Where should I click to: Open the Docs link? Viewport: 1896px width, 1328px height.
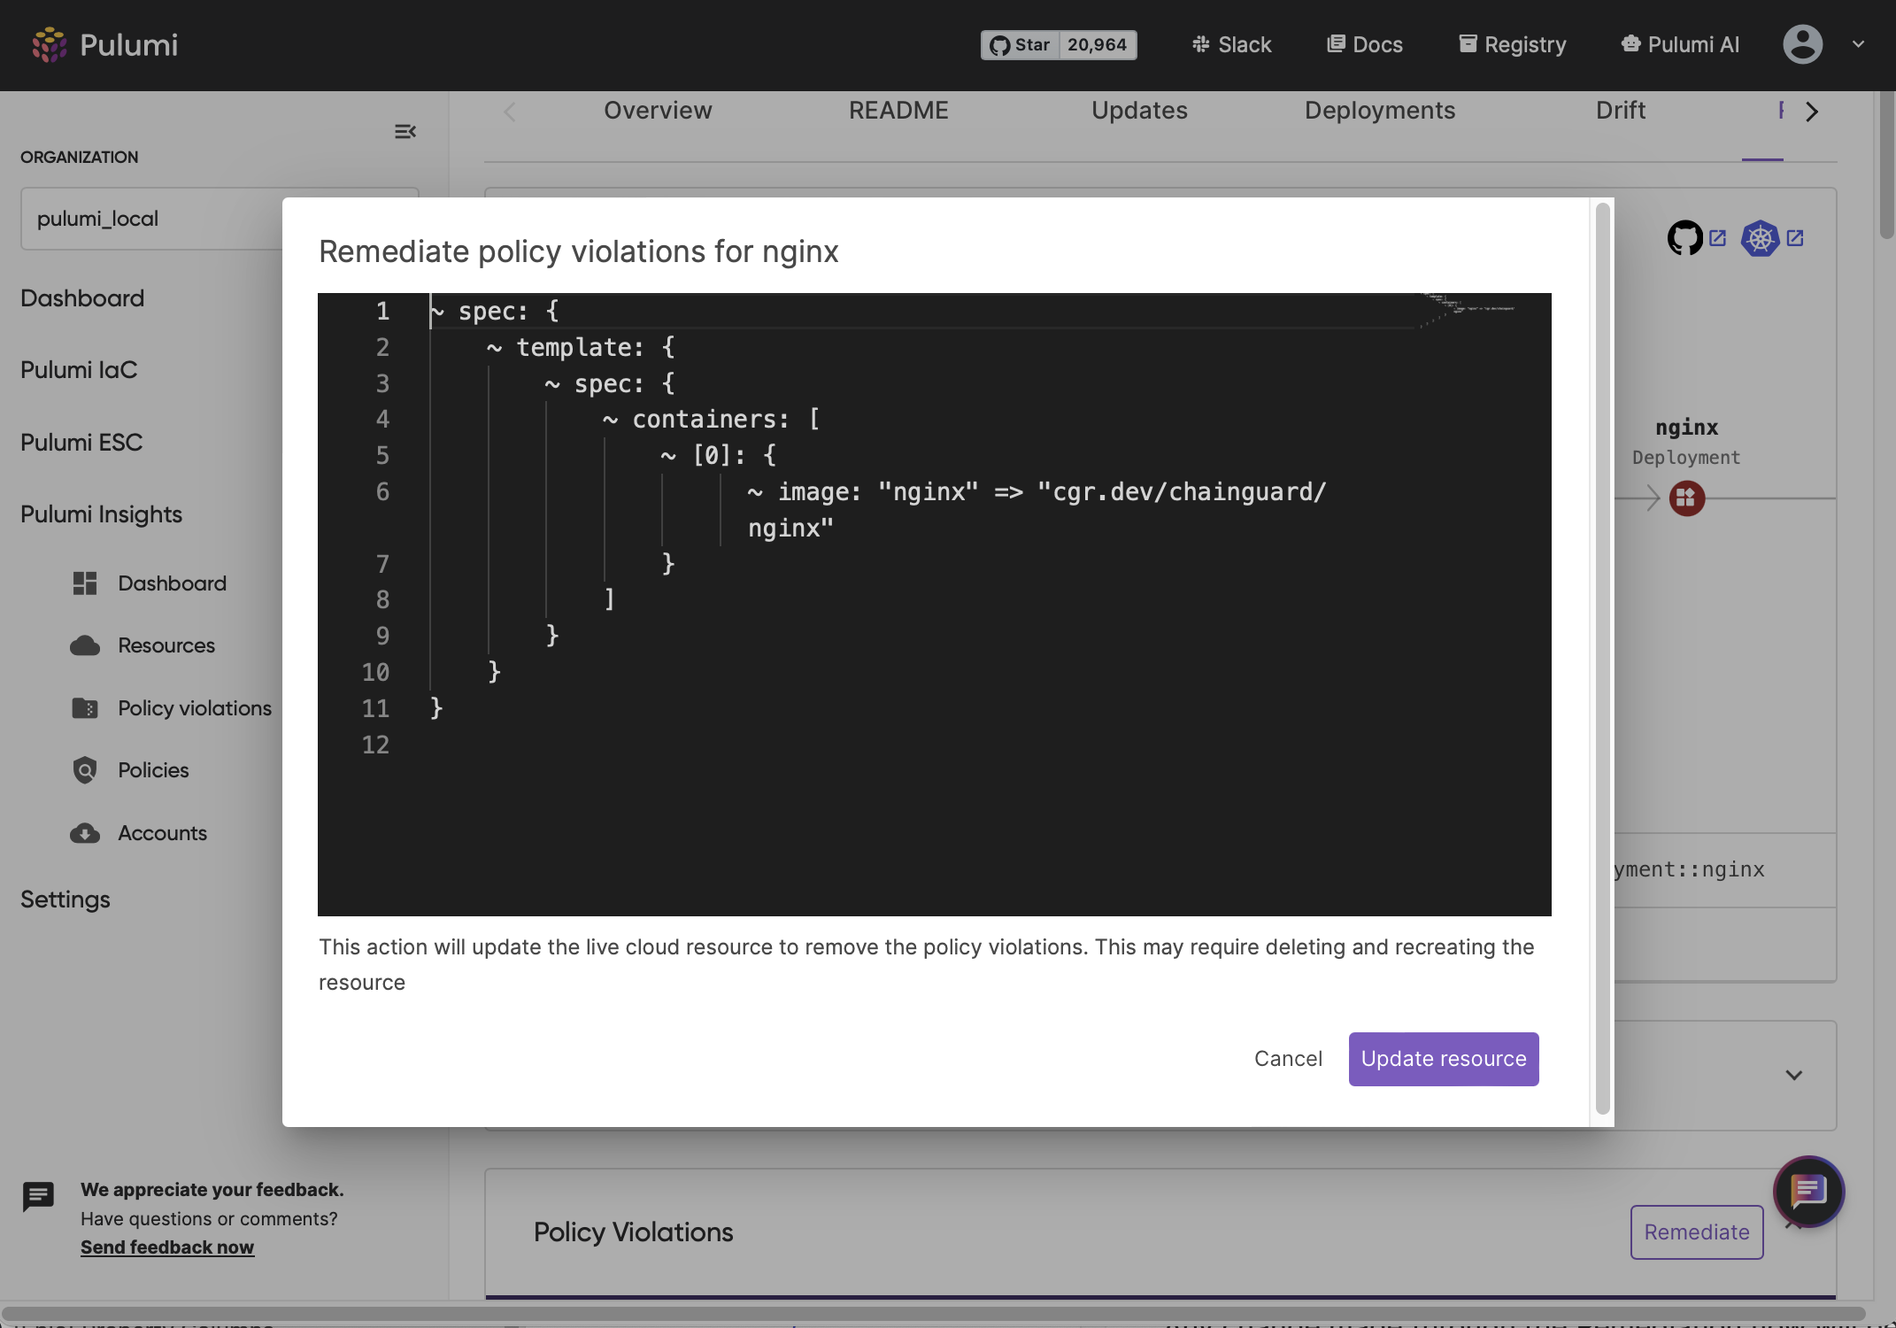1365,45
